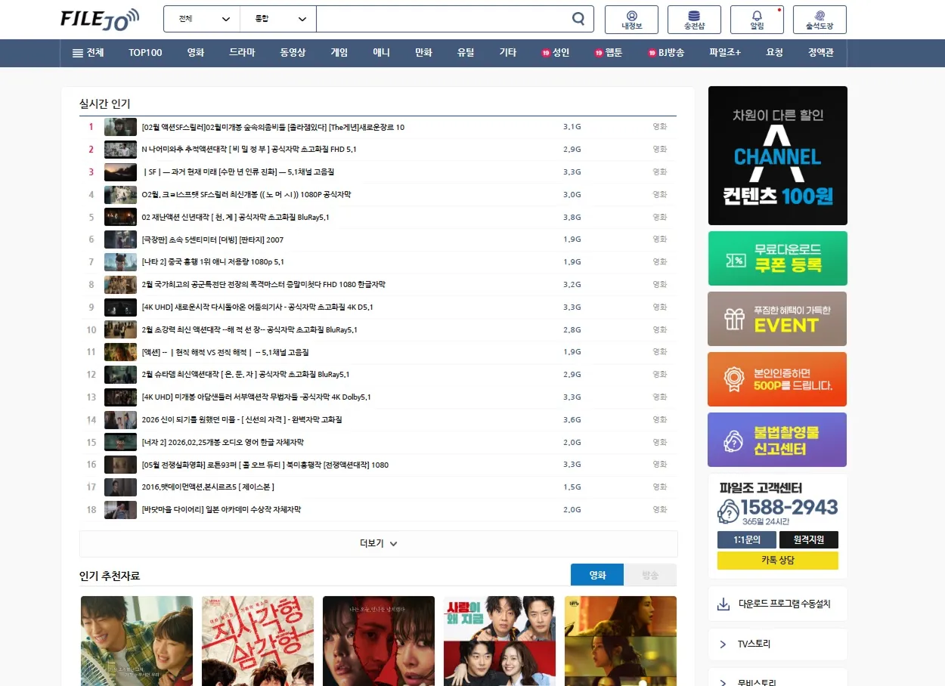Open the 쿠폰 등록 green banner
This screenshot has width=945, height=686.
pos(777,258)
